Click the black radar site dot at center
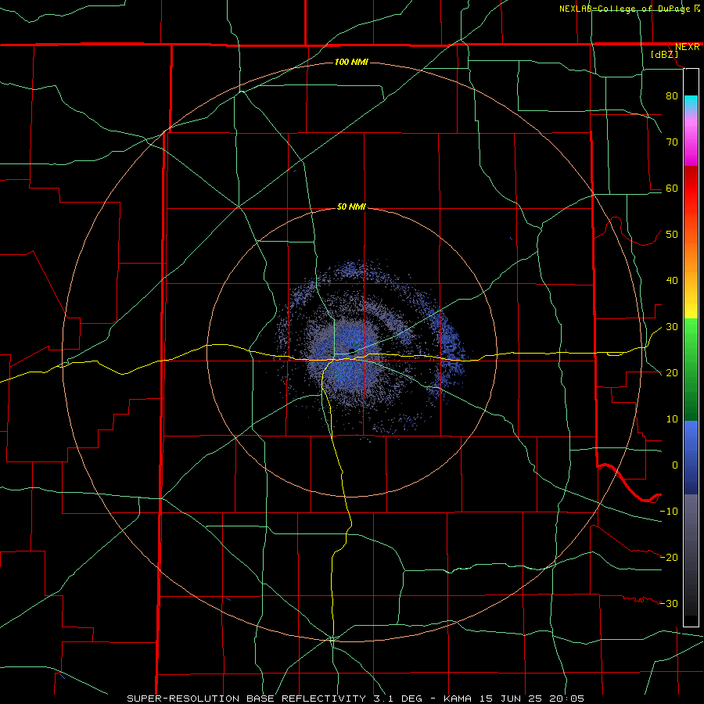The width and height of the screenshot is (704, 704). 351,351
